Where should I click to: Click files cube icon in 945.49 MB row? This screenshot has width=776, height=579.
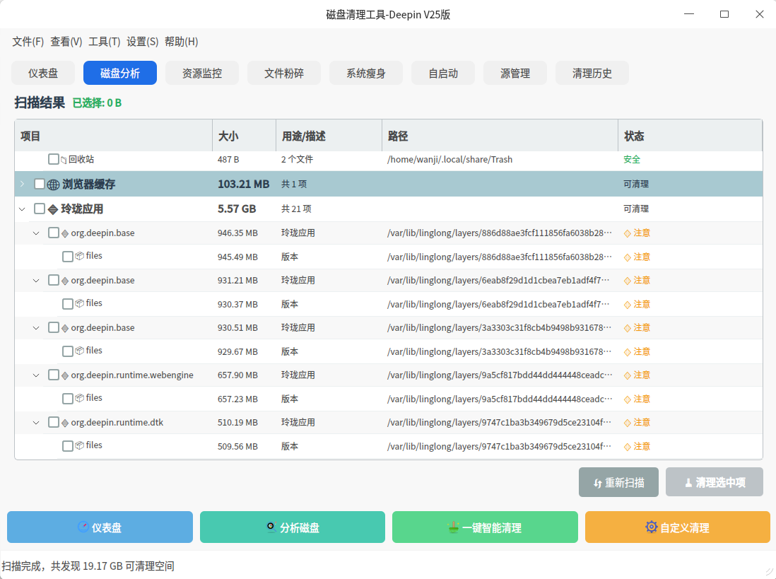[x=79, y=256]
